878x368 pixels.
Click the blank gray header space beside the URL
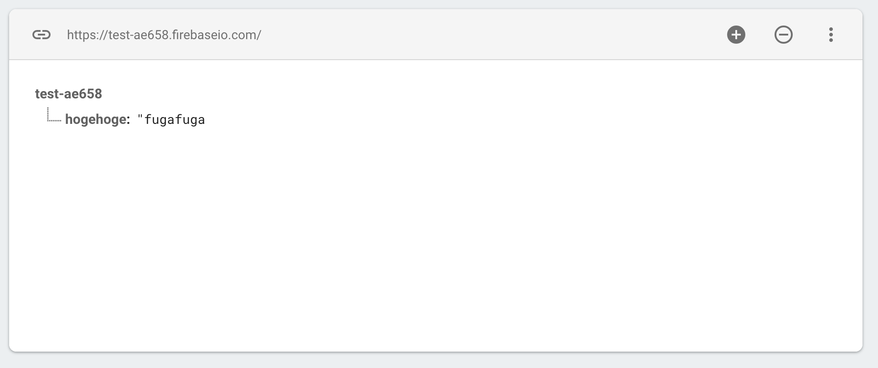pyautogui.click(x=492, y=35)
